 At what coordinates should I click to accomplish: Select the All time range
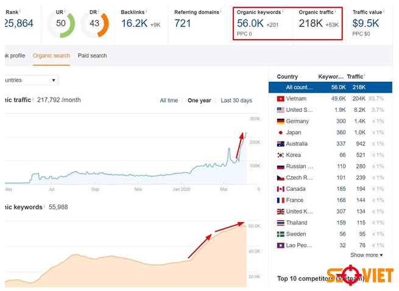click(169, 101)
